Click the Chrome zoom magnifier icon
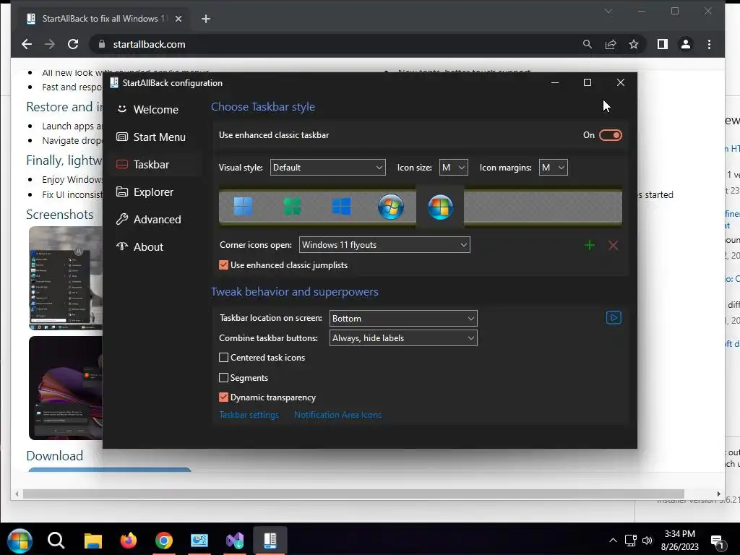Viewport: 740px width, 555px height. coord(587,44)
